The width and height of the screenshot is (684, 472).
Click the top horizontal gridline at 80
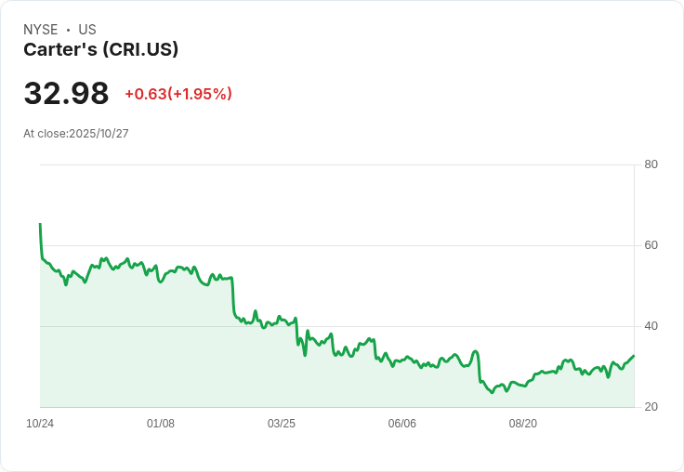[335, 165]
